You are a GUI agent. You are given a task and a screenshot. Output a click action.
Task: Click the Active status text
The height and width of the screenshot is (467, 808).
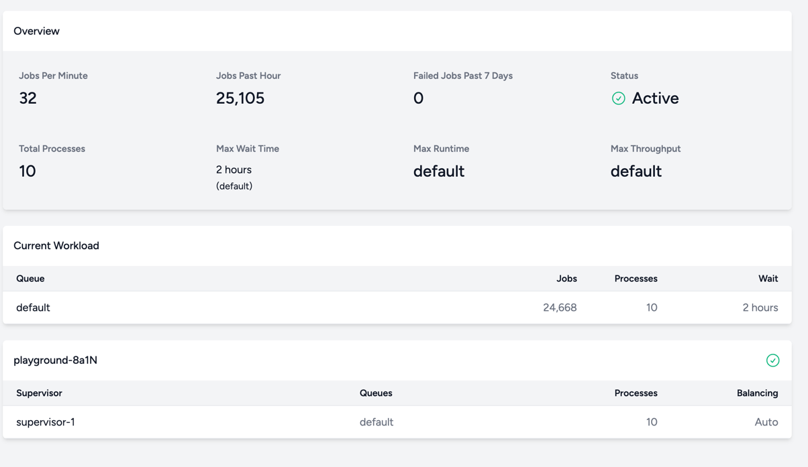pyautogui.click(x=655, y=98)
